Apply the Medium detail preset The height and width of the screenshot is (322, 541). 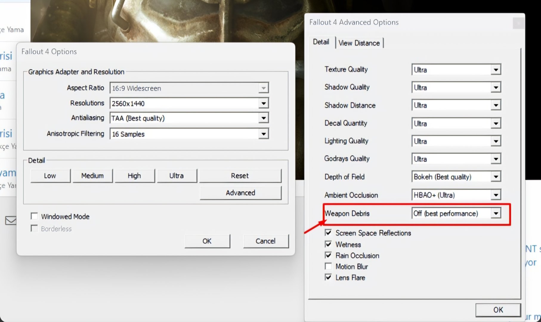[93, 176]
